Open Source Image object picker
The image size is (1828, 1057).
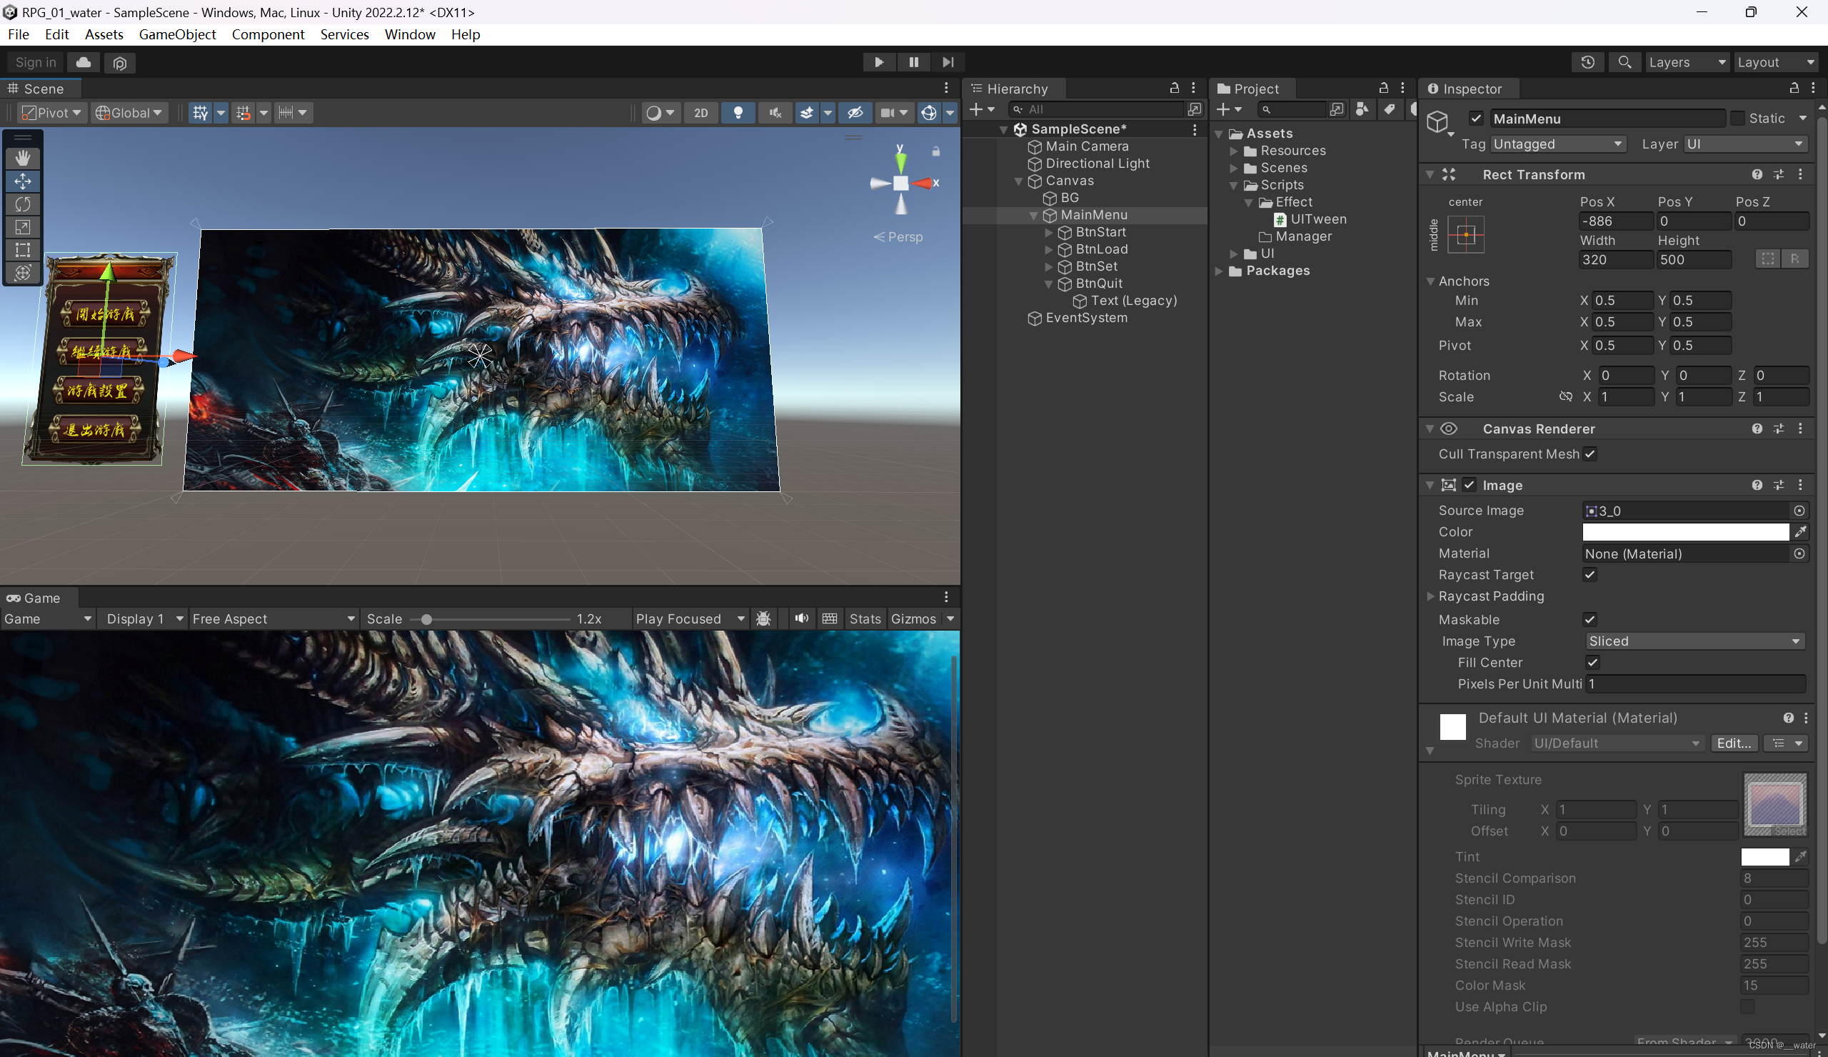pos(1799,511)
